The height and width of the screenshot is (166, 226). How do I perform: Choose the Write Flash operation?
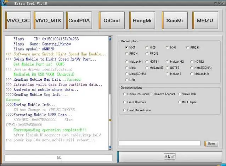point(180,94)
